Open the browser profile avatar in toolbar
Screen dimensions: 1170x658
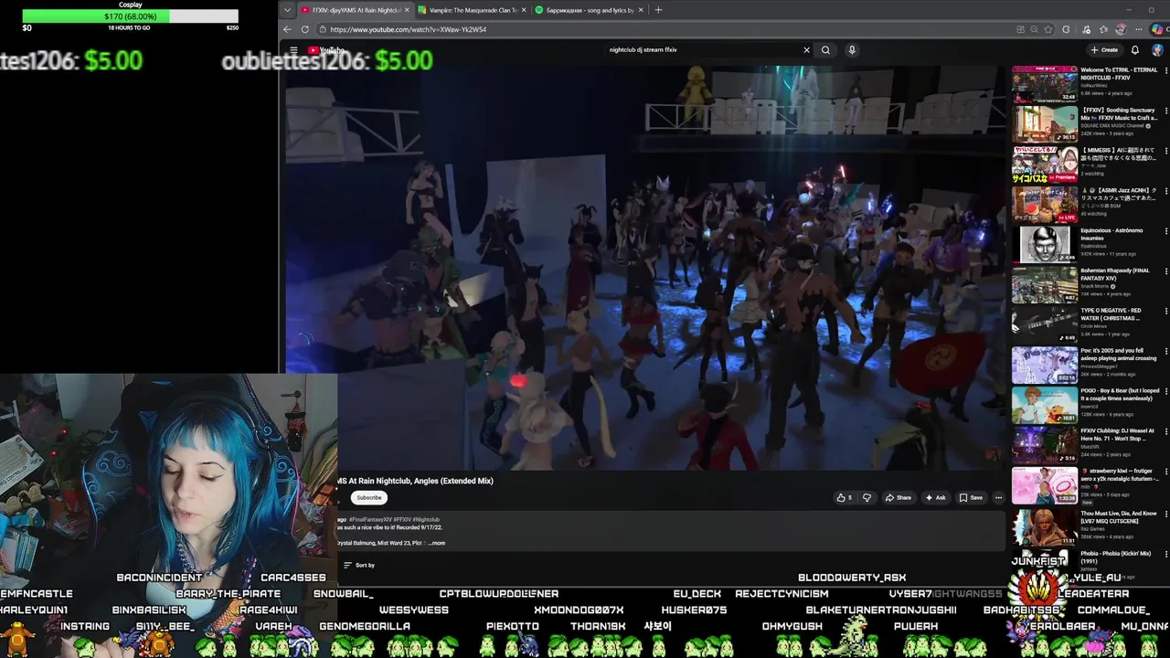coord(1121,29)
